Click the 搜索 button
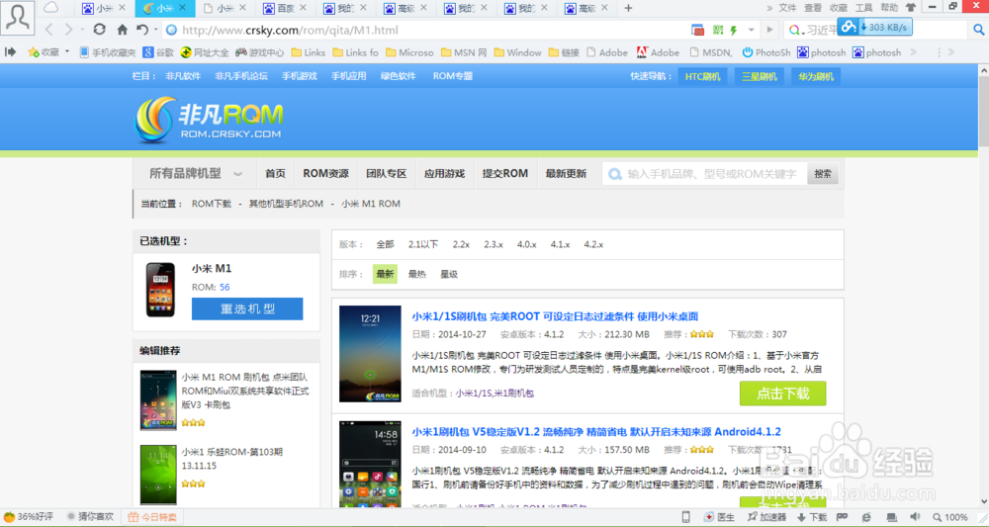Viewport: 989px width, 527px height. (x=823, y=173)
